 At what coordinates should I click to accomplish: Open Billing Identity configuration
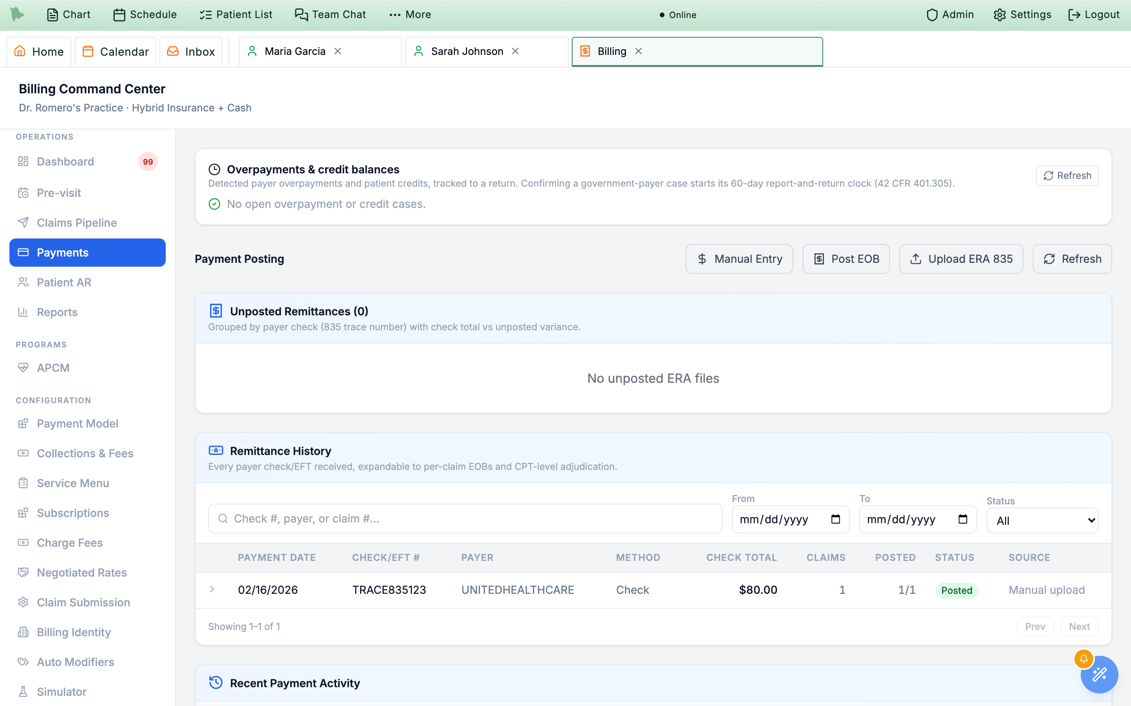[88, 632]
